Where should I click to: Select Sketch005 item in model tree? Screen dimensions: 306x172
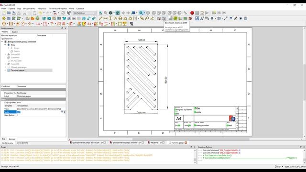click(x=15, y=57)
